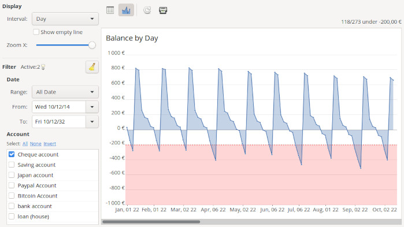
Task: Check the Saving account checkbox
Action: point(12,165)
